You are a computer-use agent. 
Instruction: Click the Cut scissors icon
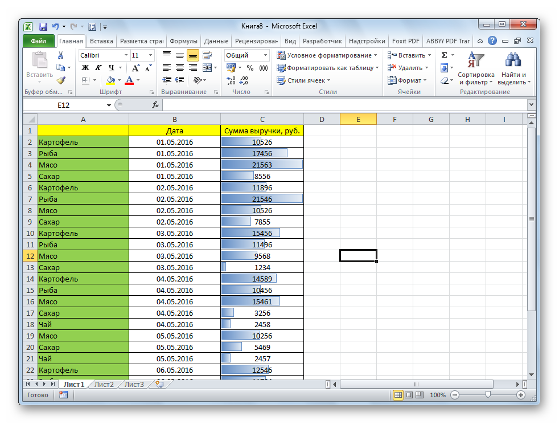tap(60, 55)
